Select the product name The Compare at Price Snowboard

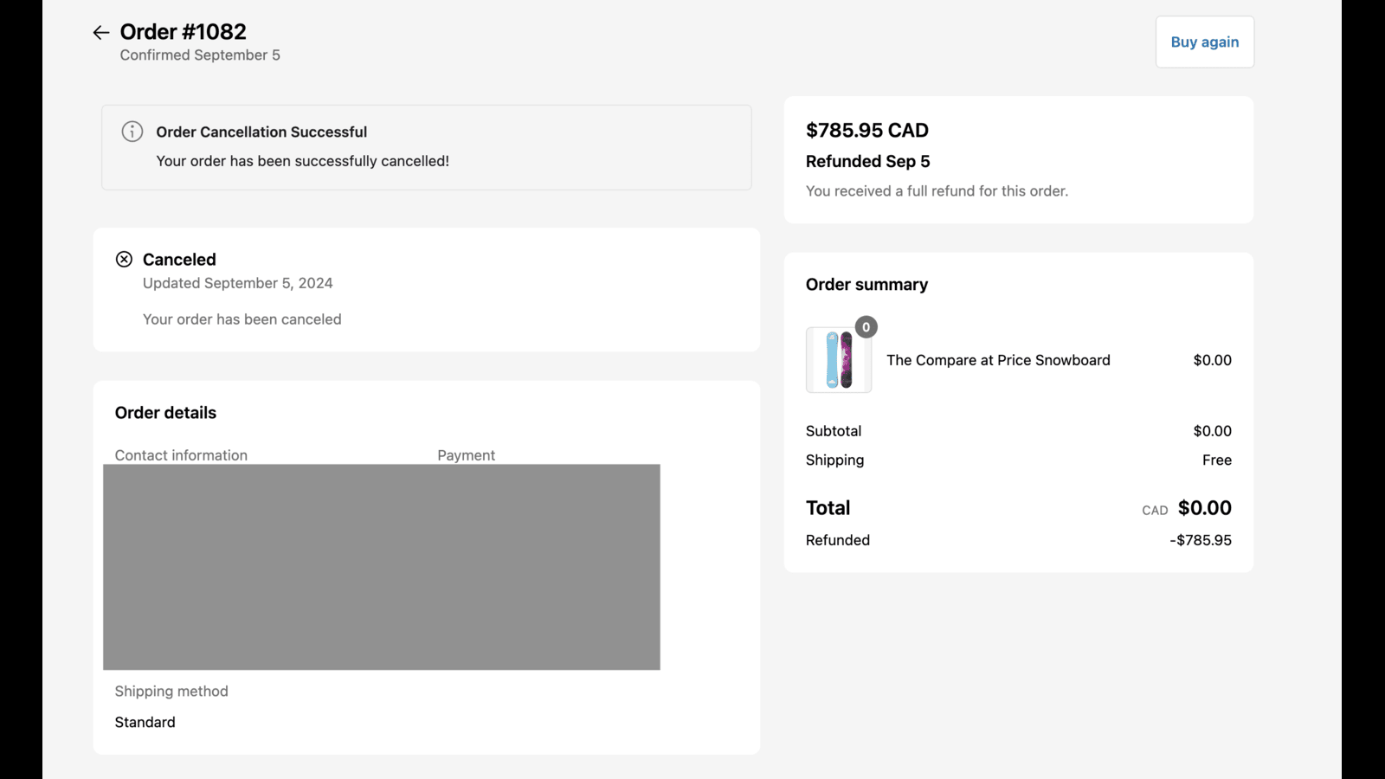click(x=998, y=360)
